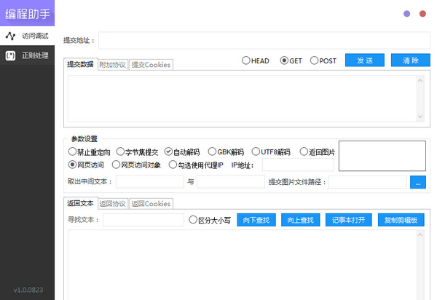
Task: Click the red close dot
Action: coord(422,14)
